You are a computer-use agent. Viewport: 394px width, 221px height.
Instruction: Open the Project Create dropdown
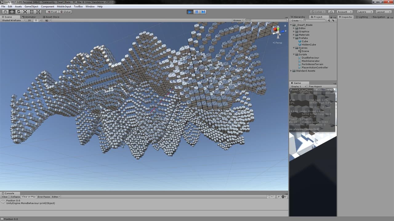296,21
